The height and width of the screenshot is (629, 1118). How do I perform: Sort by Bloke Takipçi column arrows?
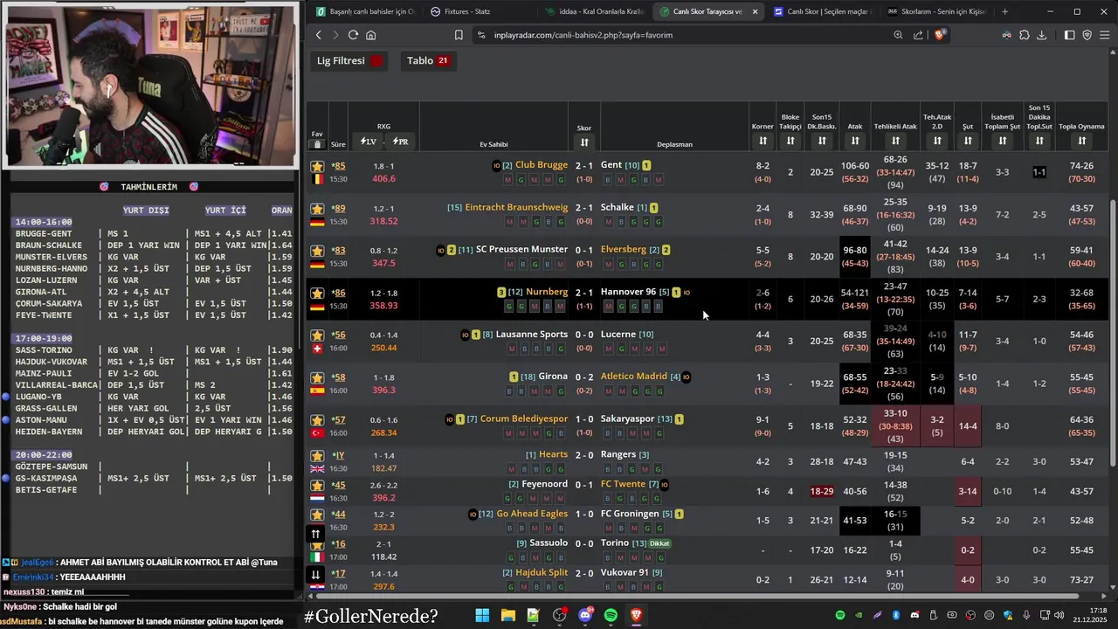(790, 141)
